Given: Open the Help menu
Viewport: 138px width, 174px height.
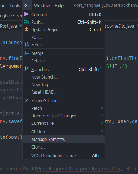Looking at the screenshot, I should [59, 6].
